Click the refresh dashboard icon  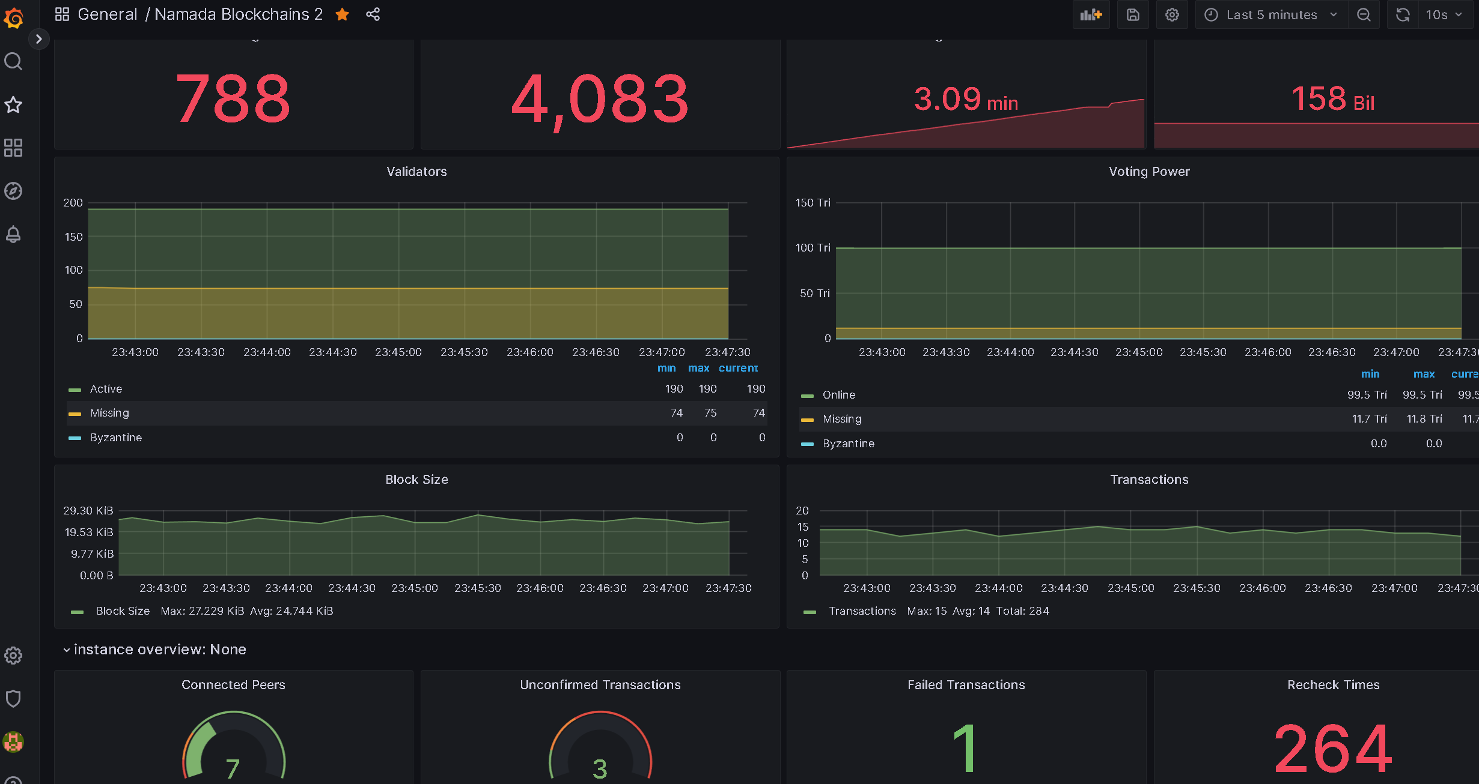(x=1403, y=15)
